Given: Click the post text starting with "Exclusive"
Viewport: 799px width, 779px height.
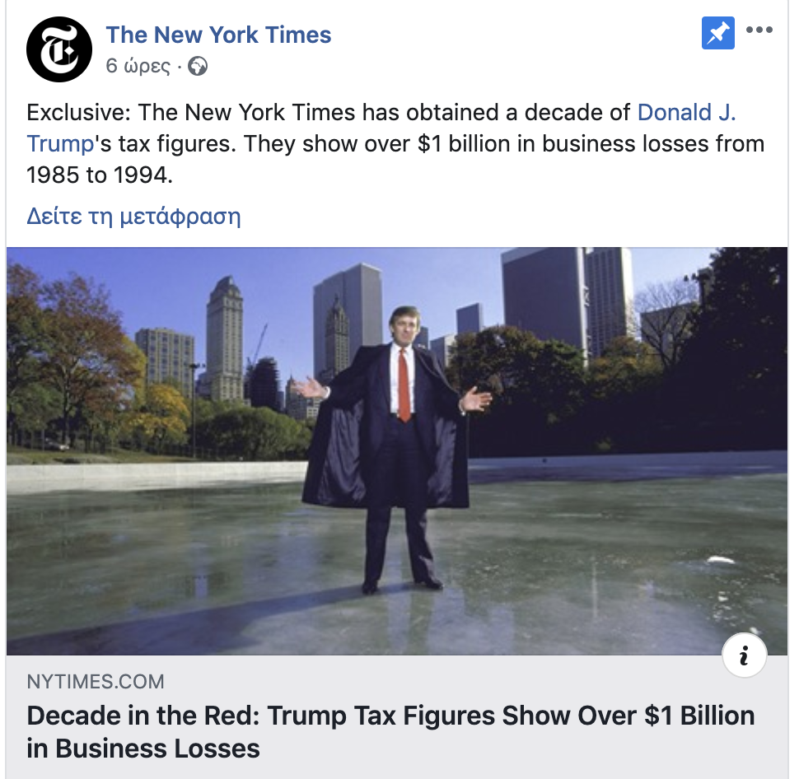Looking at the screenshot, I should click(395, 143).
